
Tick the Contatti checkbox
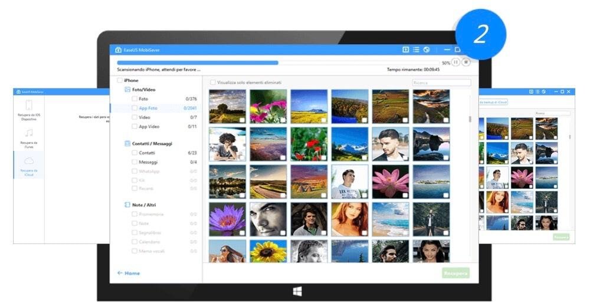pyautogui.click(x=135, y=153)
